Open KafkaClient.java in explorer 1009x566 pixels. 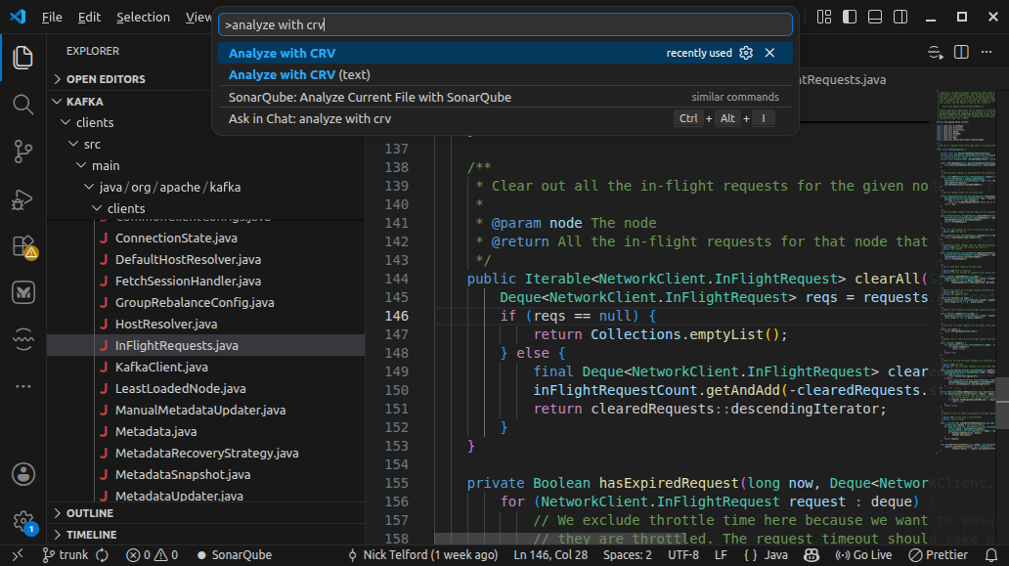[206, 368]
